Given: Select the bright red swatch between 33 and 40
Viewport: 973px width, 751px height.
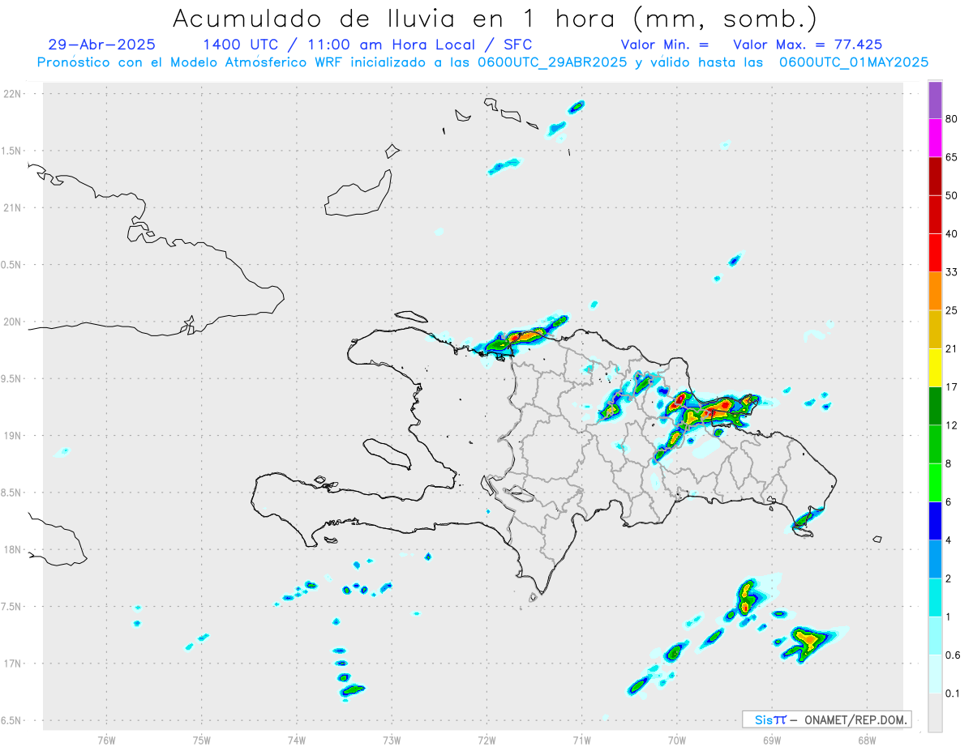Looking at the screenshot, I should tap(935, 253).
